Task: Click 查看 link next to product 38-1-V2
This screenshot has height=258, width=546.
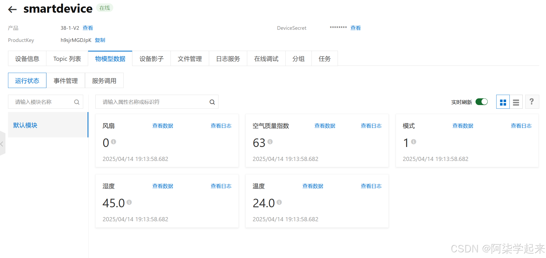Action: 88,28
